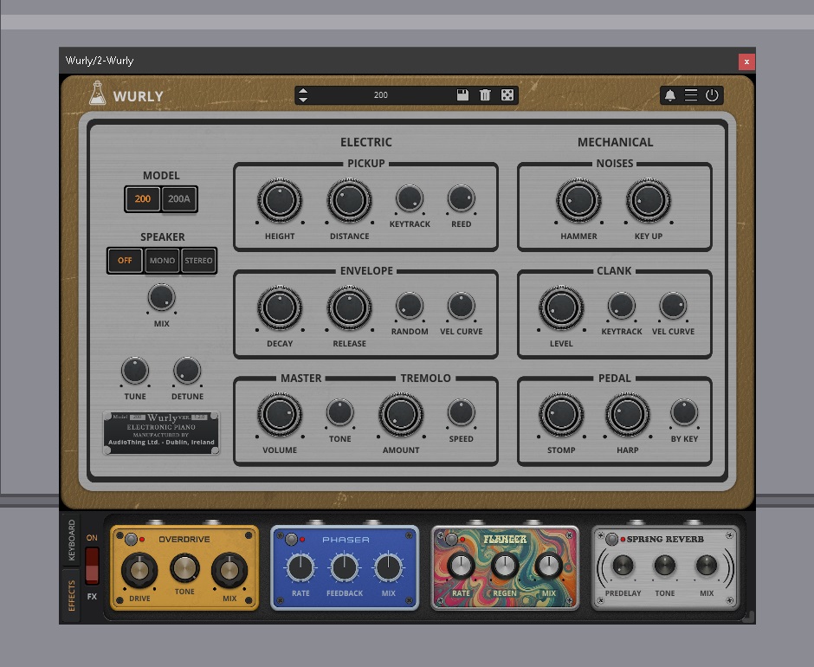Click the DETUNE knob
Image resolution: width=814 pixels, height=667 pixels.
[x=187, y=371]
